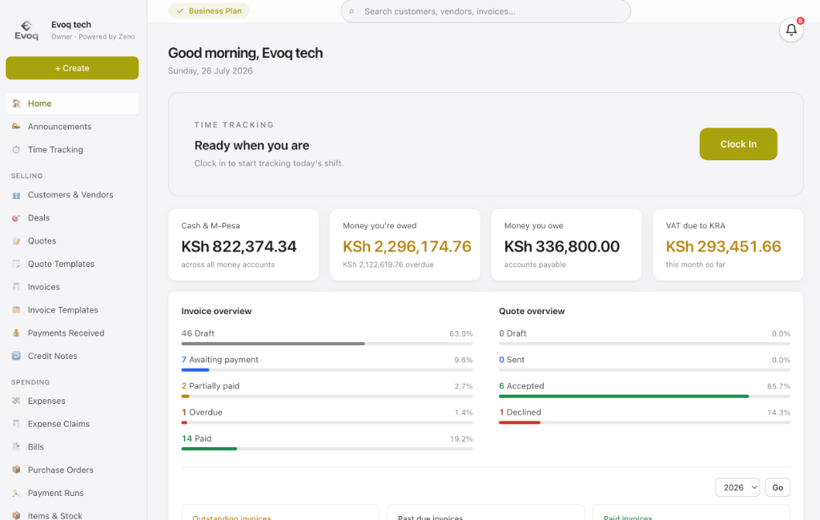Open Items & Stock in the sidebar
Screen dimensions: 820x520
click(72, 515)
